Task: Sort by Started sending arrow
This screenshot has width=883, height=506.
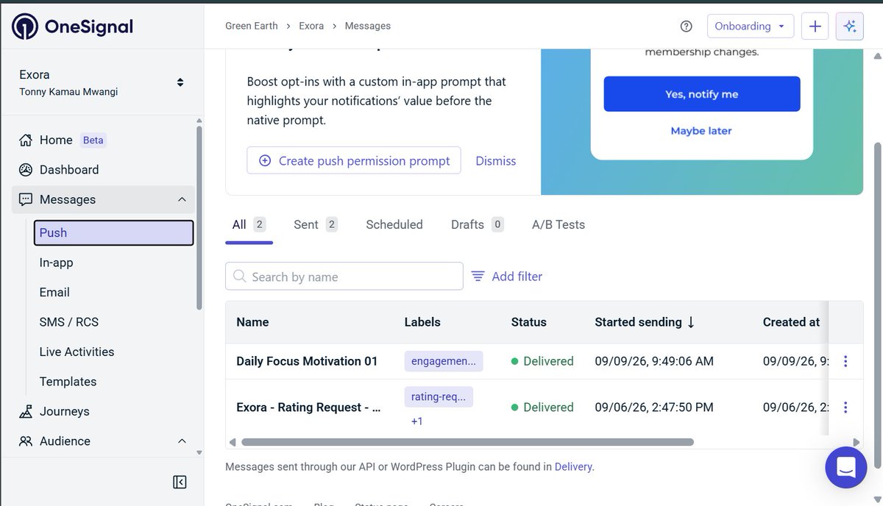Action: 691,322
